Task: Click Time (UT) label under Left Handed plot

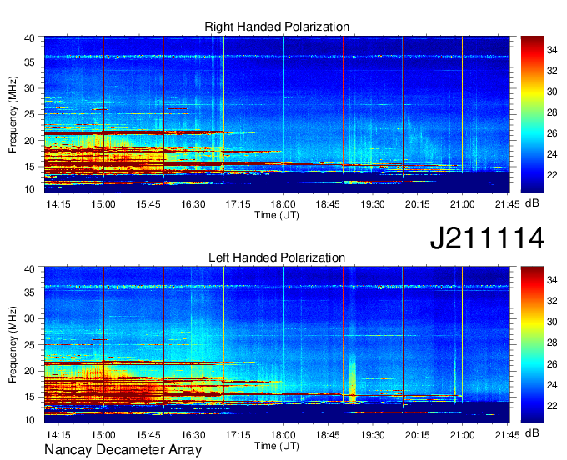Action: [277, 446]
